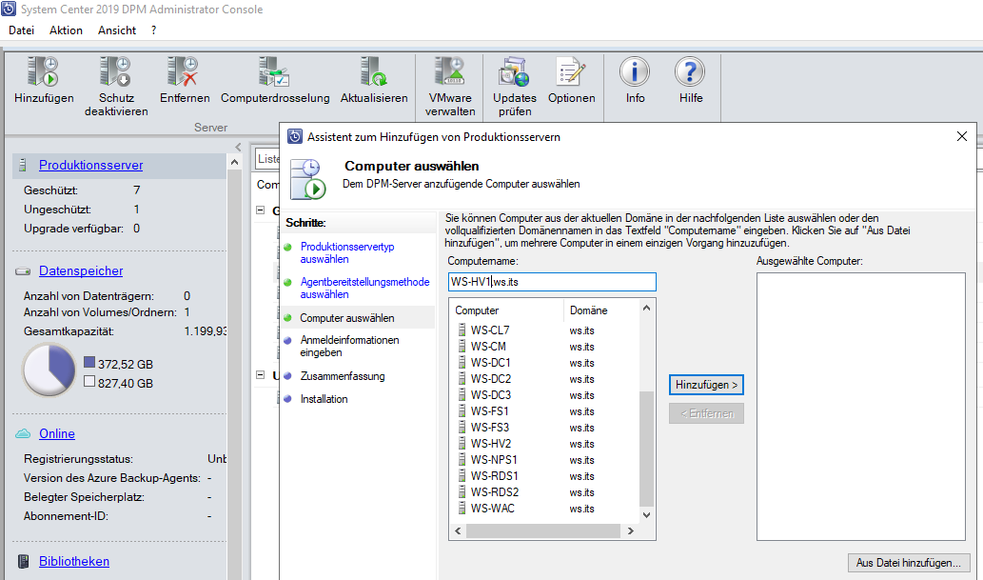Click the Bibliotheken library icon

(x=23, y=561)
